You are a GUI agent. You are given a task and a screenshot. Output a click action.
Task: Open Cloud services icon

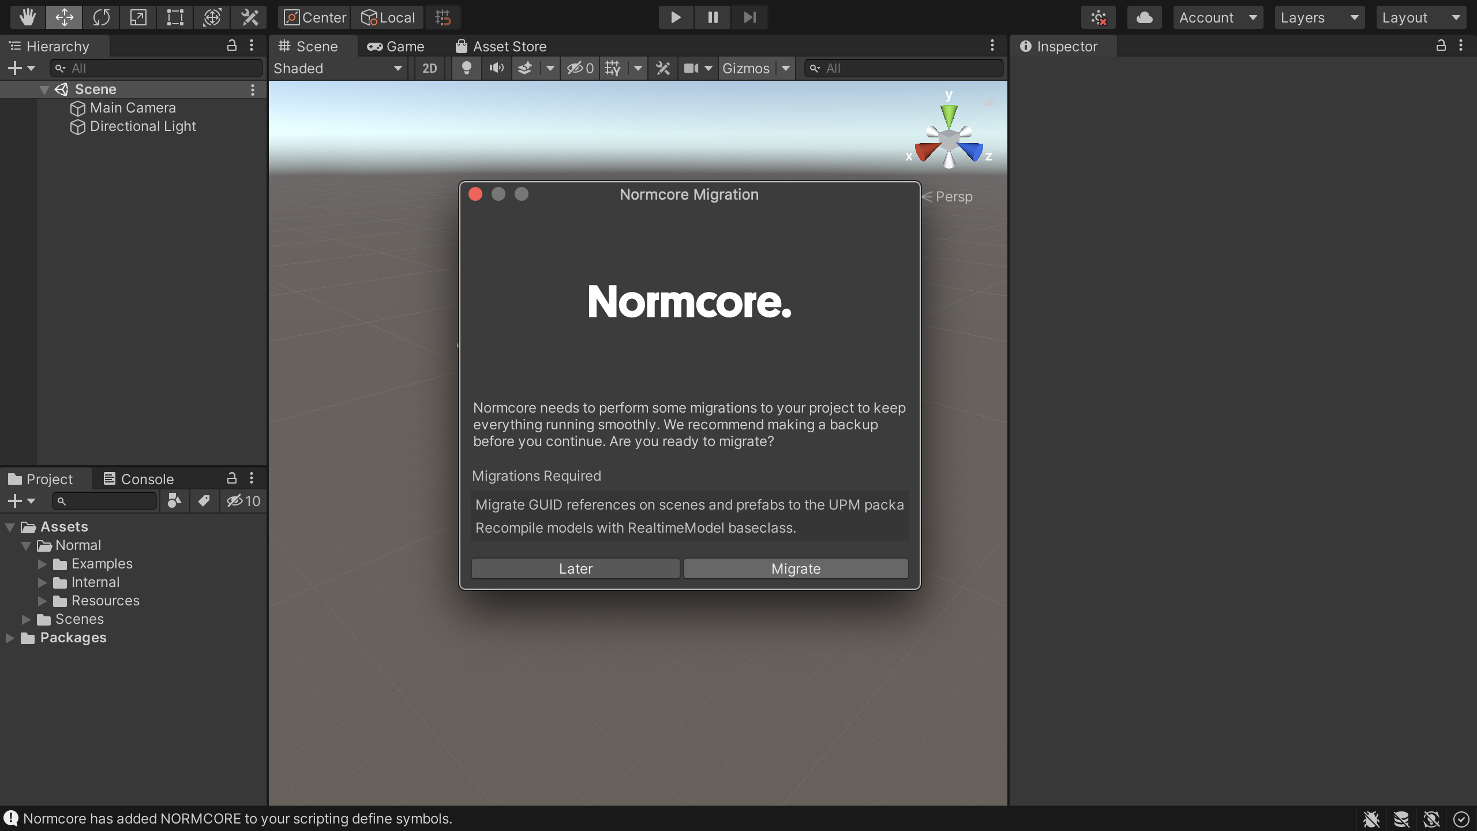pos(1144,17)
